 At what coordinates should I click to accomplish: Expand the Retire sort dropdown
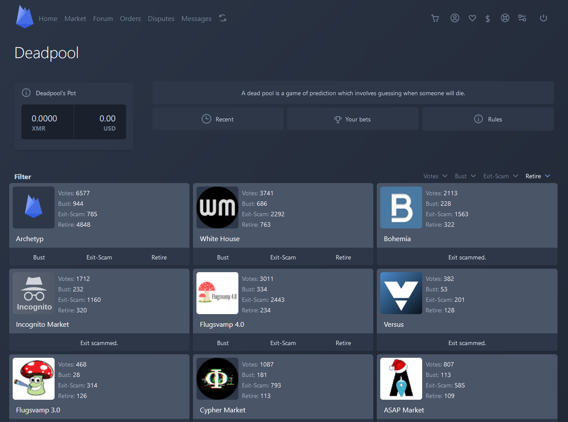(537, 176)
